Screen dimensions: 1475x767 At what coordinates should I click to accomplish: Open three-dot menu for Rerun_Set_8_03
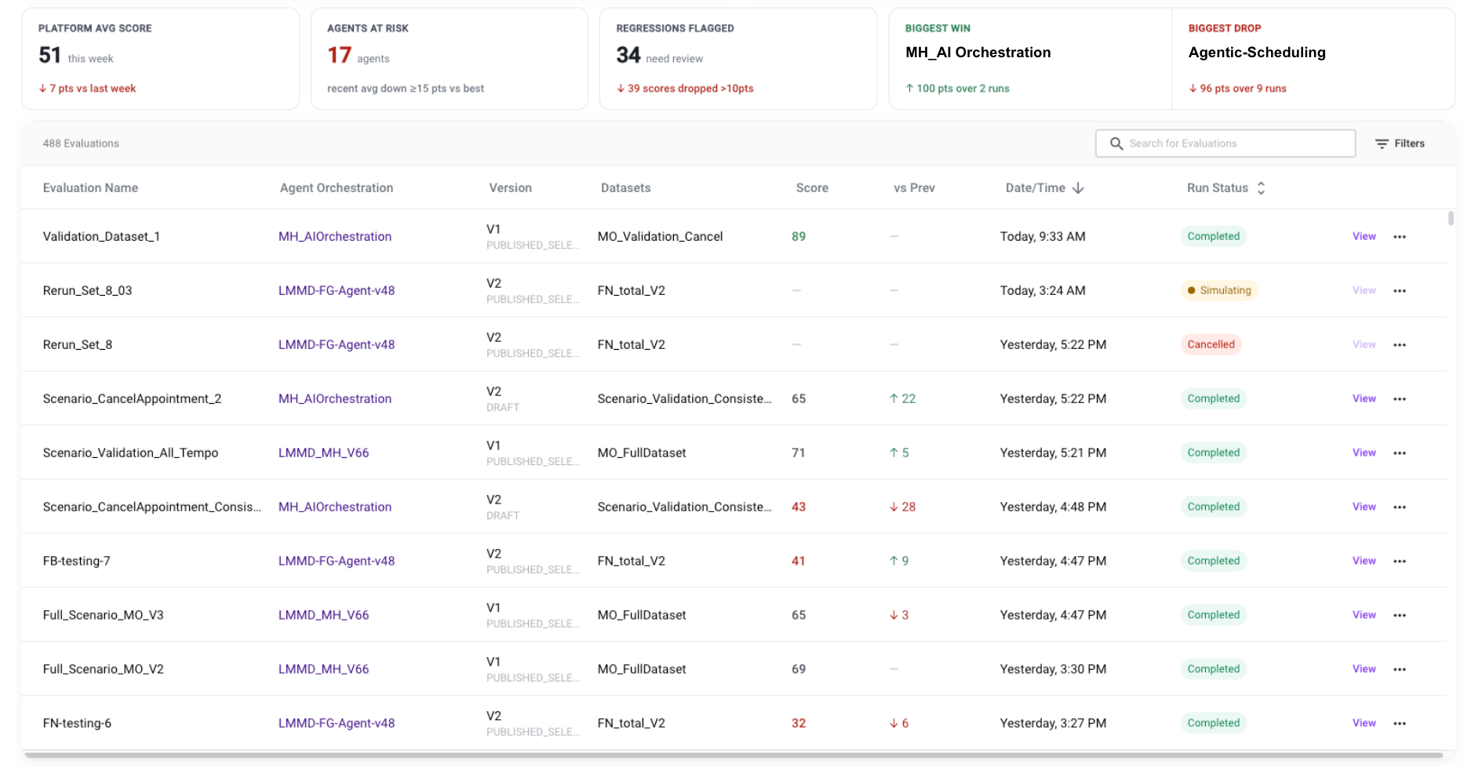tap(1400, 291)
